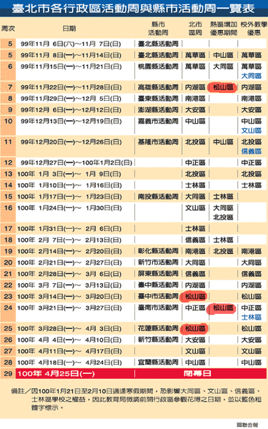Click the 宜蘭縣活動周 cell
The width and height of the screenshot is (268, 429).
(x=158, y=363)
